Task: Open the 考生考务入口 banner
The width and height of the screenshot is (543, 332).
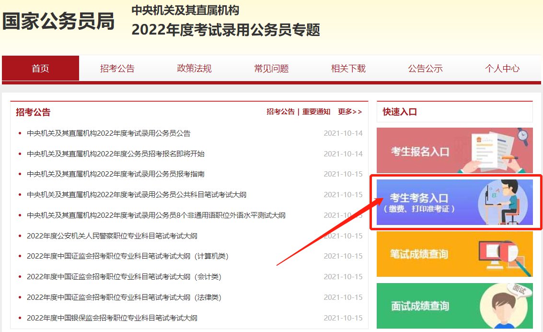Action: [454, 202]
